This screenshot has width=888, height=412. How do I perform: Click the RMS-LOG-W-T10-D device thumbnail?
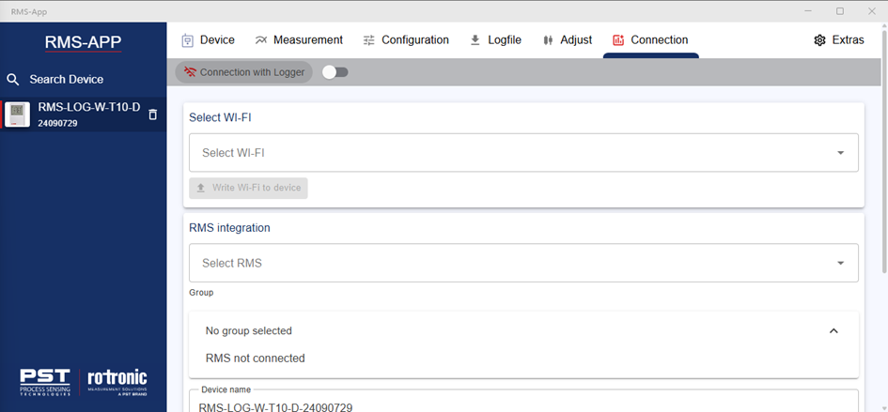[18, 114]
